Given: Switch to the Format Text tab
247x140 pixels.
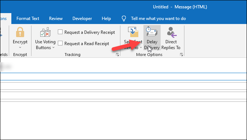Looking at the screenshot, I should tap(28, 19).
